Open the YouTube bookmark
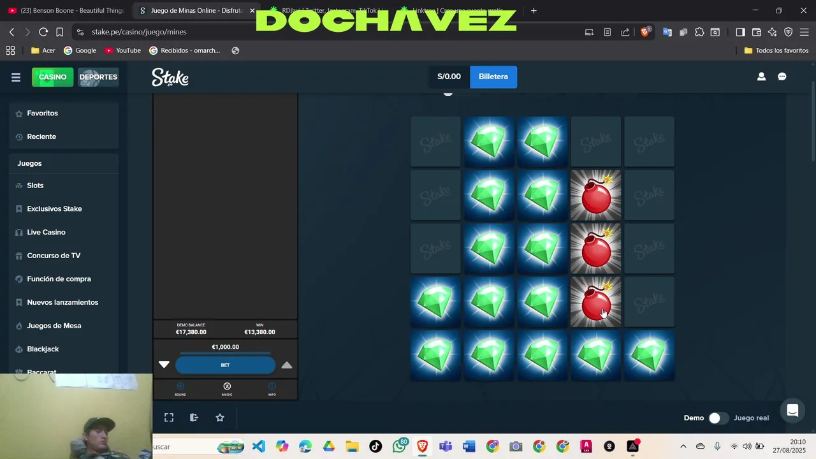This screenshot has width=816, height=459. [x=123, y=50]
